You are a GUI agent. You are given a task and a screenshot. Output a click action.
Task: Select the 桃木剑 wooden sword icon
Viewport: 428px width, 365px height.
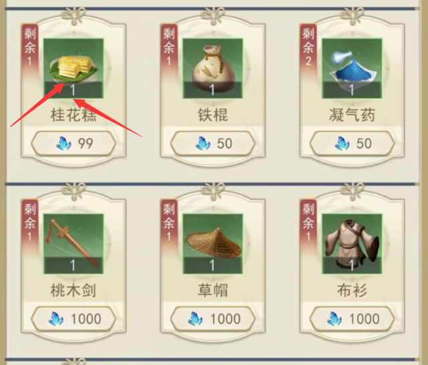(73, 244)
